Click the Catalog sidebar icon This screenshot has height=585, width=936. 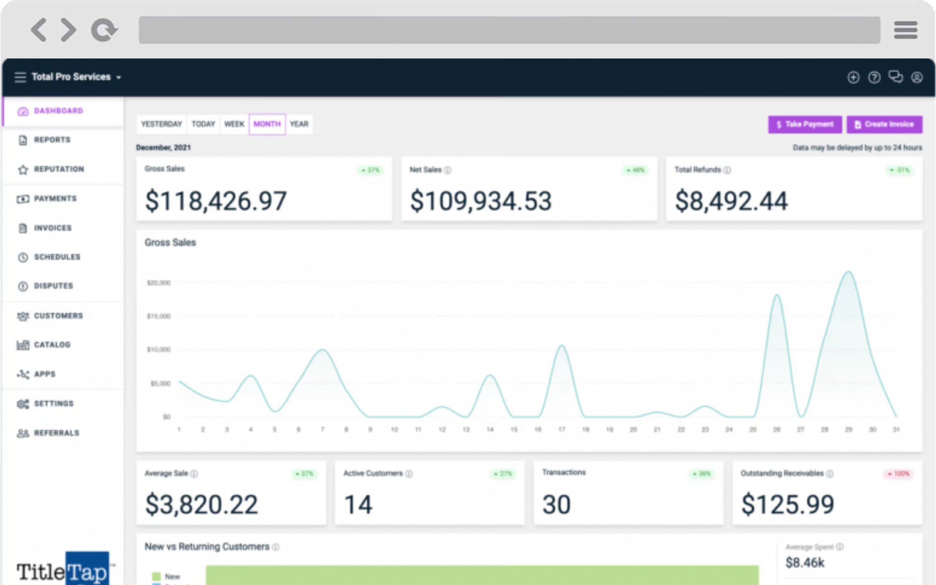tap(23, 345)
